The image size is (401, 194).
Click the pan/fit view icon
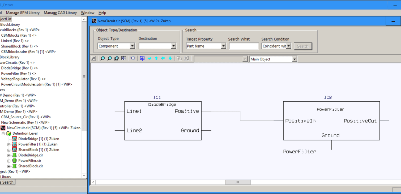pyautogui.click(x=123, y=58)
